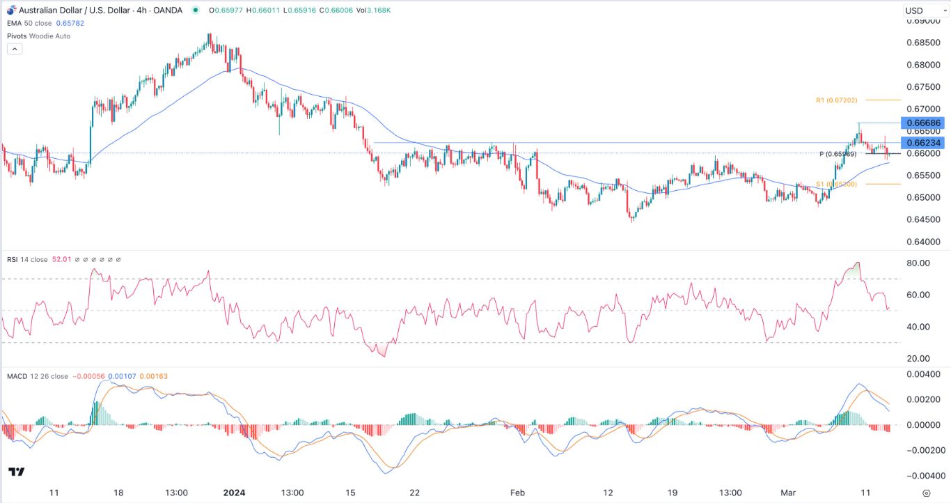Image resolution: width=951 pixels, height=503 pixels.
Task: Select the RSI 14 close indicator label
Action: 27,260
